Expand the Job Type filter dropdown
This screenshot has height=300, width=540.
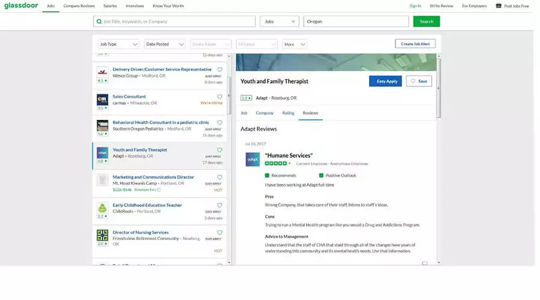tap(119, 44)
